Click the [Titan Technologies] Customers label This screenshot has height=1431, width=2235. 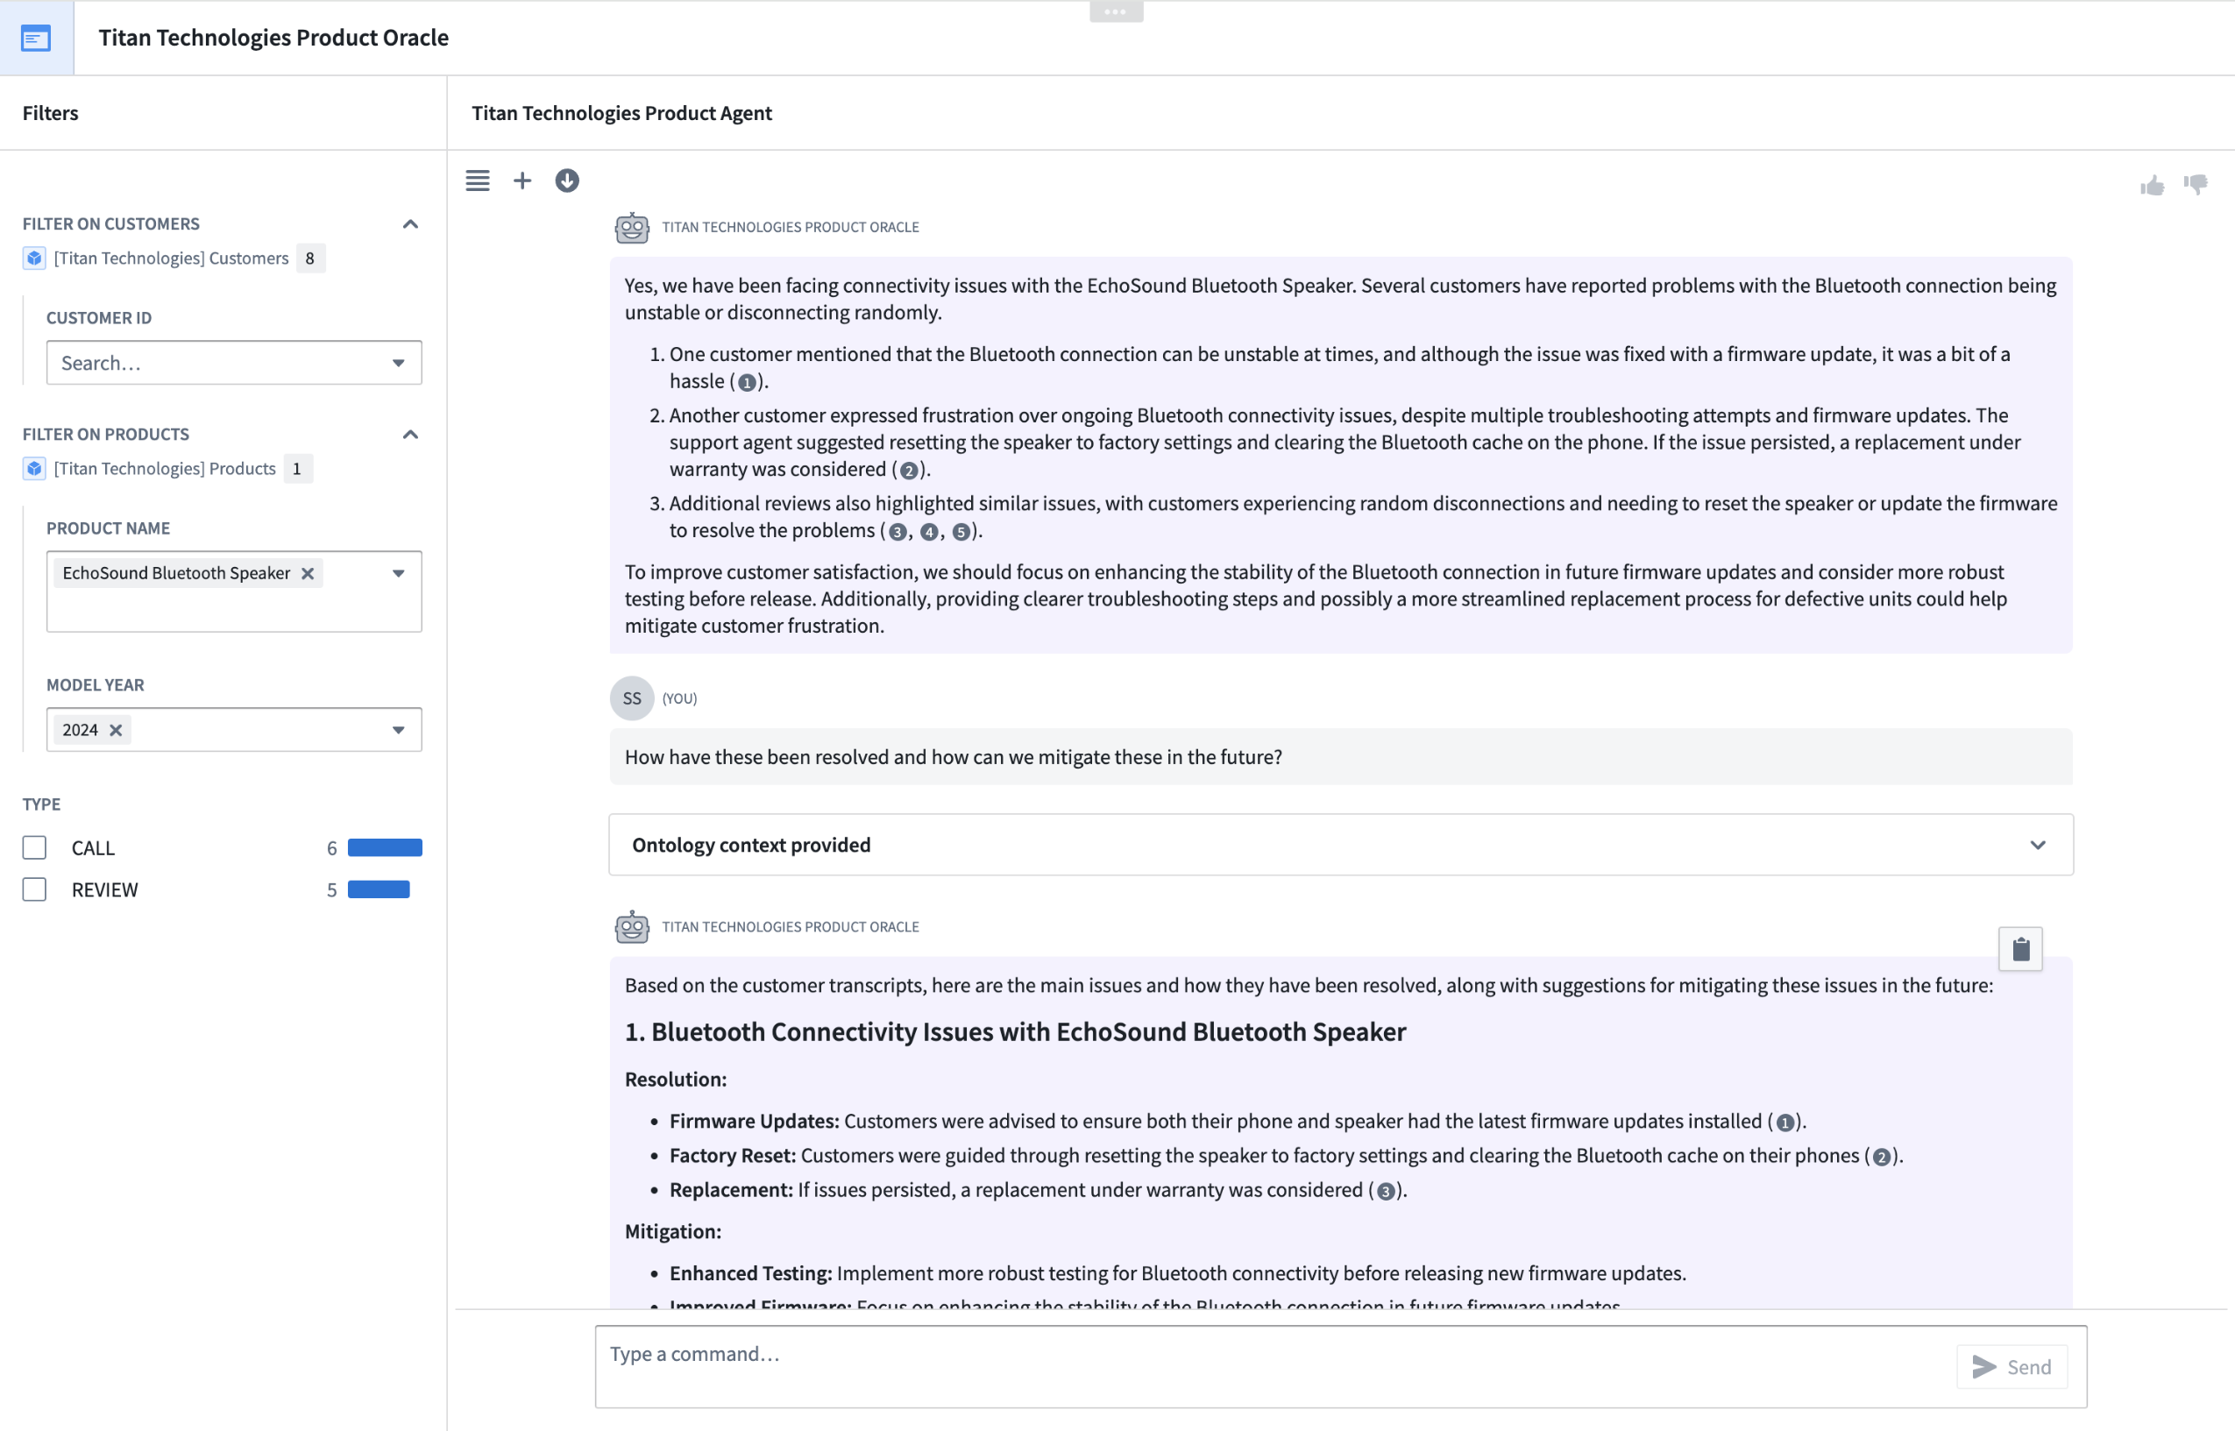(x=171, y=259)
